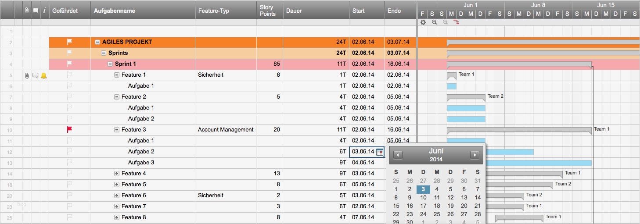Collapse the AGILES PROJEKT row
The height and width of the screenshot is (224, 640).
(97, 42)
